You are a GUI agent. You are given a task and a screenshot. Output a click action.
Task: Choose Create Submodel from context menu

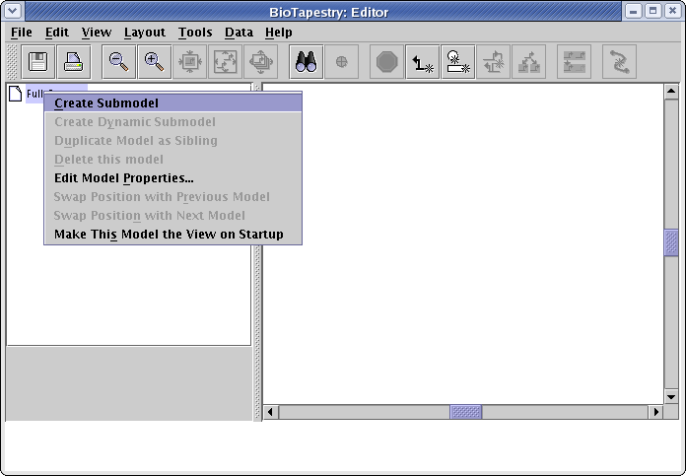[x=106, y=102]
